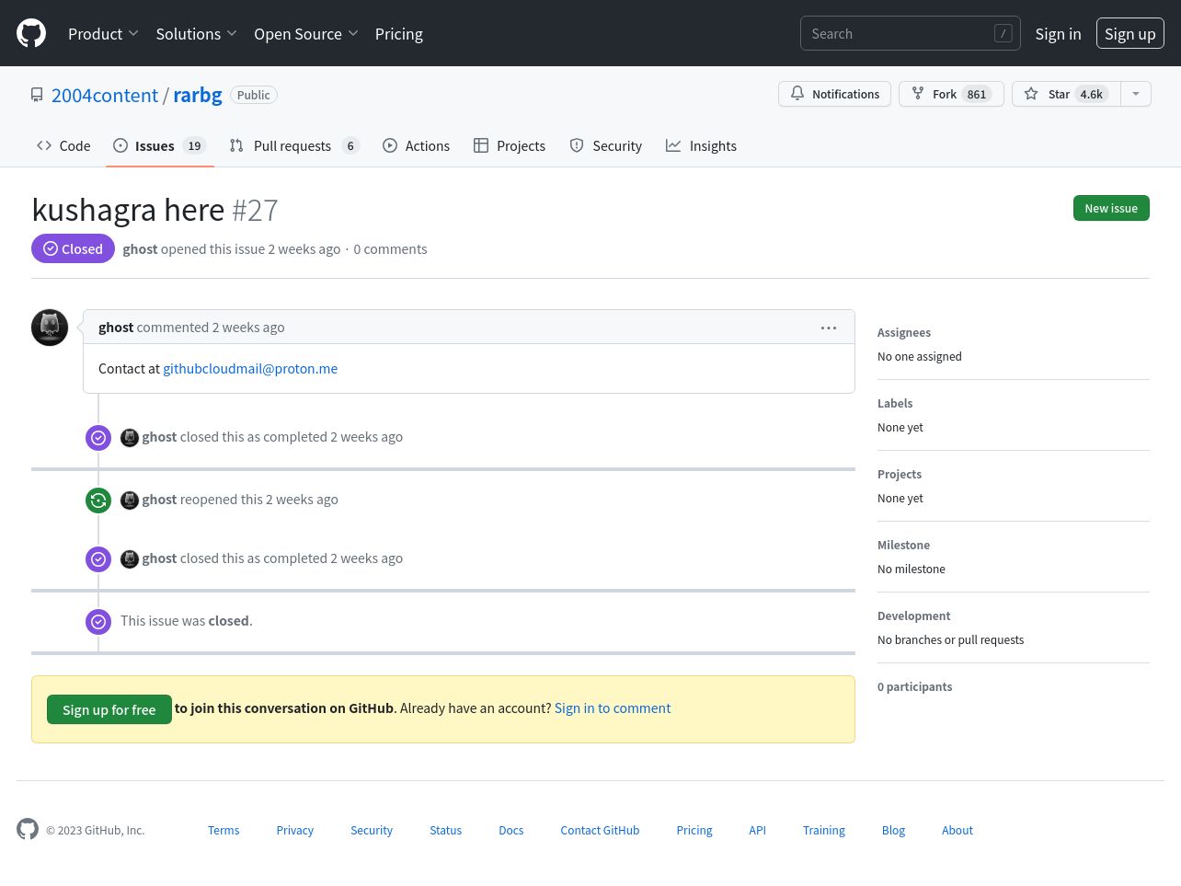Click the Sign in link
The width and height of the screenshot is (1181, 886).
pos(1058,34)
